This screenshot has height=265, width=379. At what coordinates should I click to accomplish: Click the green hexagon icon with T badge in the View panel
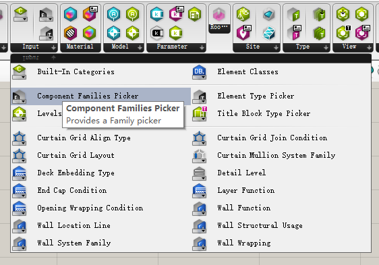coord(343,32)
